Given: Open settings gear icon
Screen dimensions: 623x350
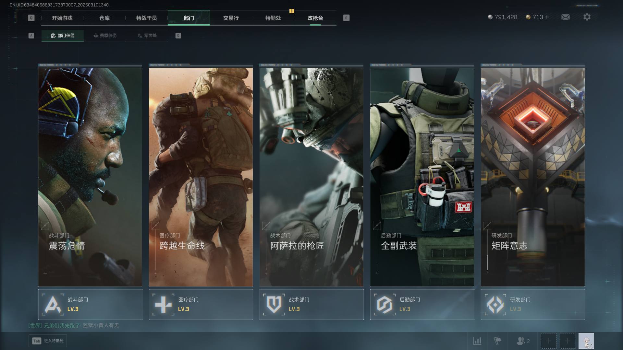Looking at the screenshot, I should (x=587, y=17).
